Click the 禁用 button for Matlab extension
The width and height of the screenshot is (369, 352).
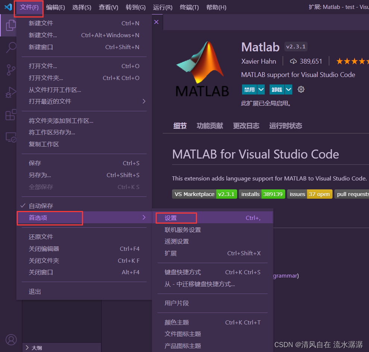[x=249, y=90]
